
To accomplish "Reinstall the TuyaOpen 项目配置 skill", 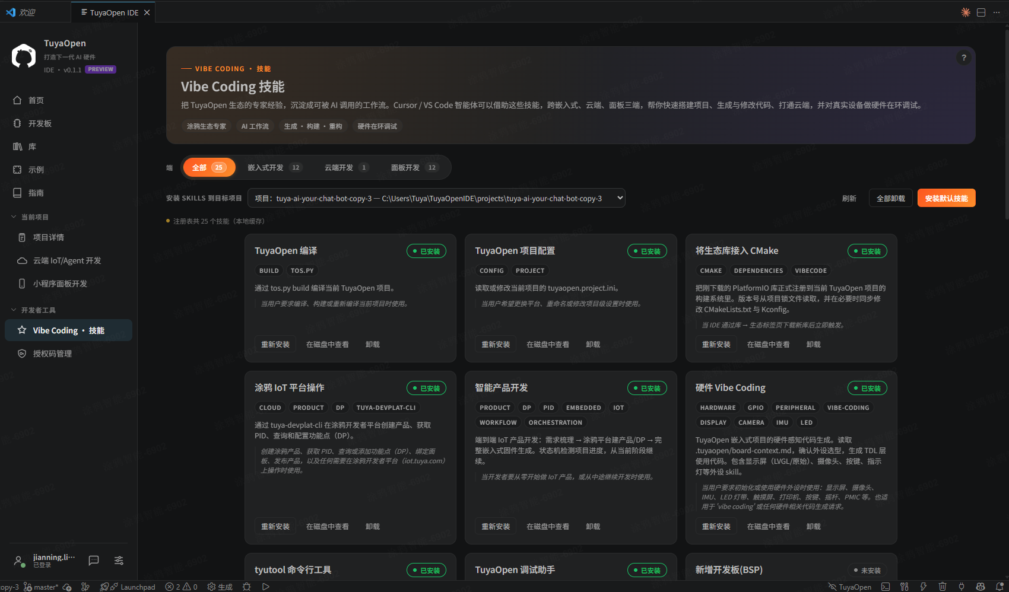I will point(496,344).
